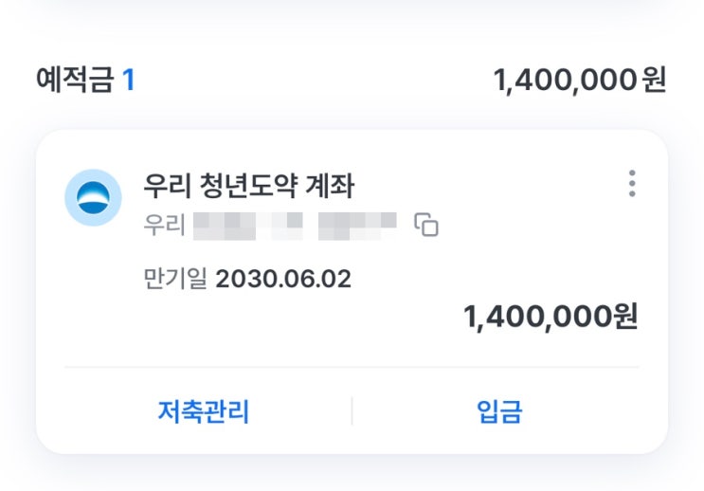Screen dimensions: 704x491
Task: Copy the Woori account number
Action: pos(426,225)
